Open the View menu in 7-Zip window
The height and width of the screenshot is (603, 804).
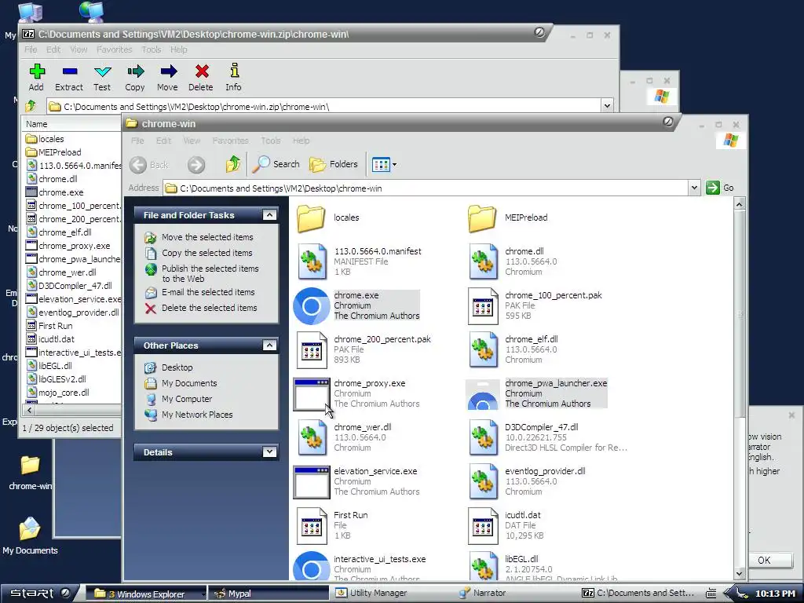coord(79,49)
